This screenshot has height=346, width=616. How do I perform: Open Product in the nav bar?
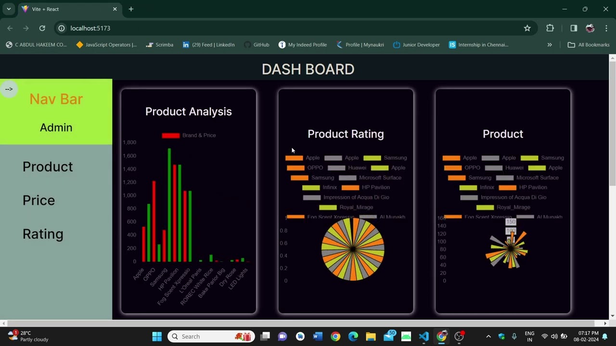48,167
